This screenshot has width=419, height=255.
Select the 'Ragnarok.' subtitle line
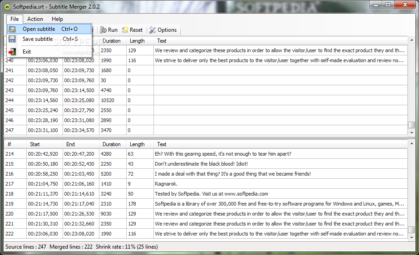coord(166,184)
